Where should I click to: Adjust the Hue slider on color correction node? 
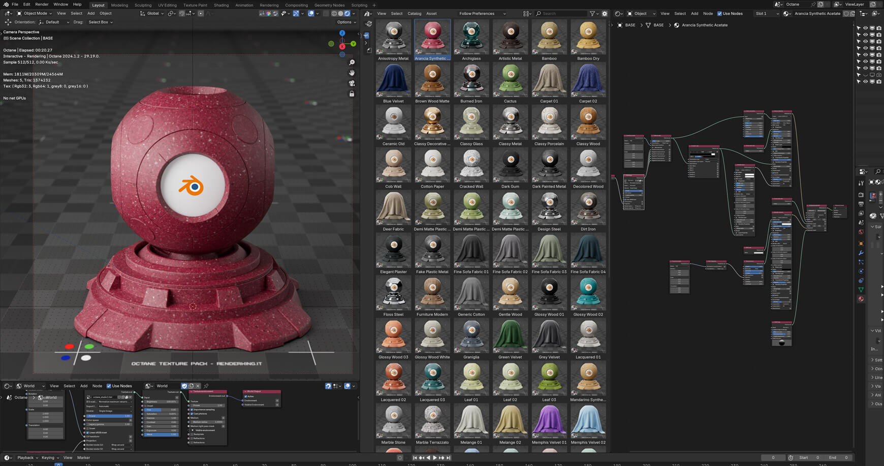click(x=161, y=410)
